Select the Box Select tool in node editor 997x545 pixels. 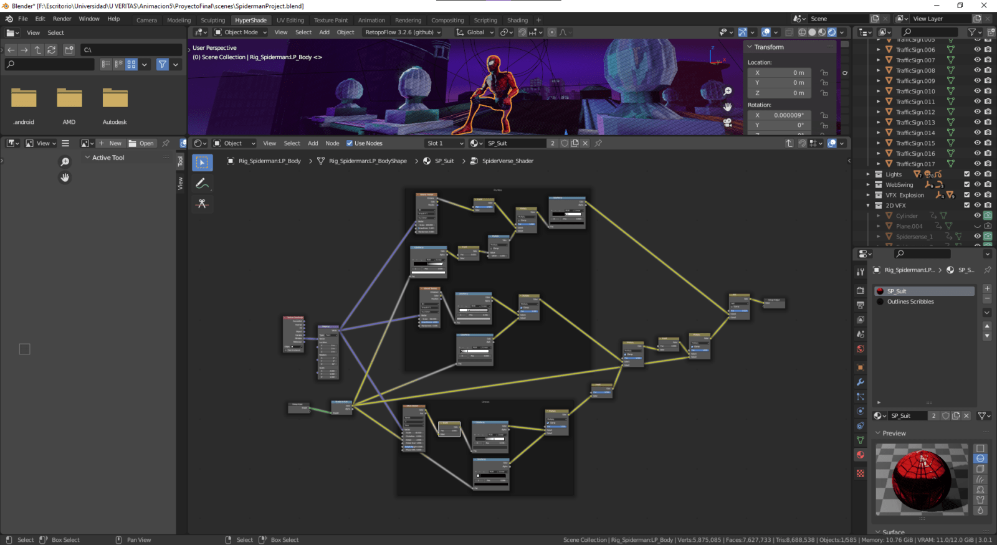point(202,163)
